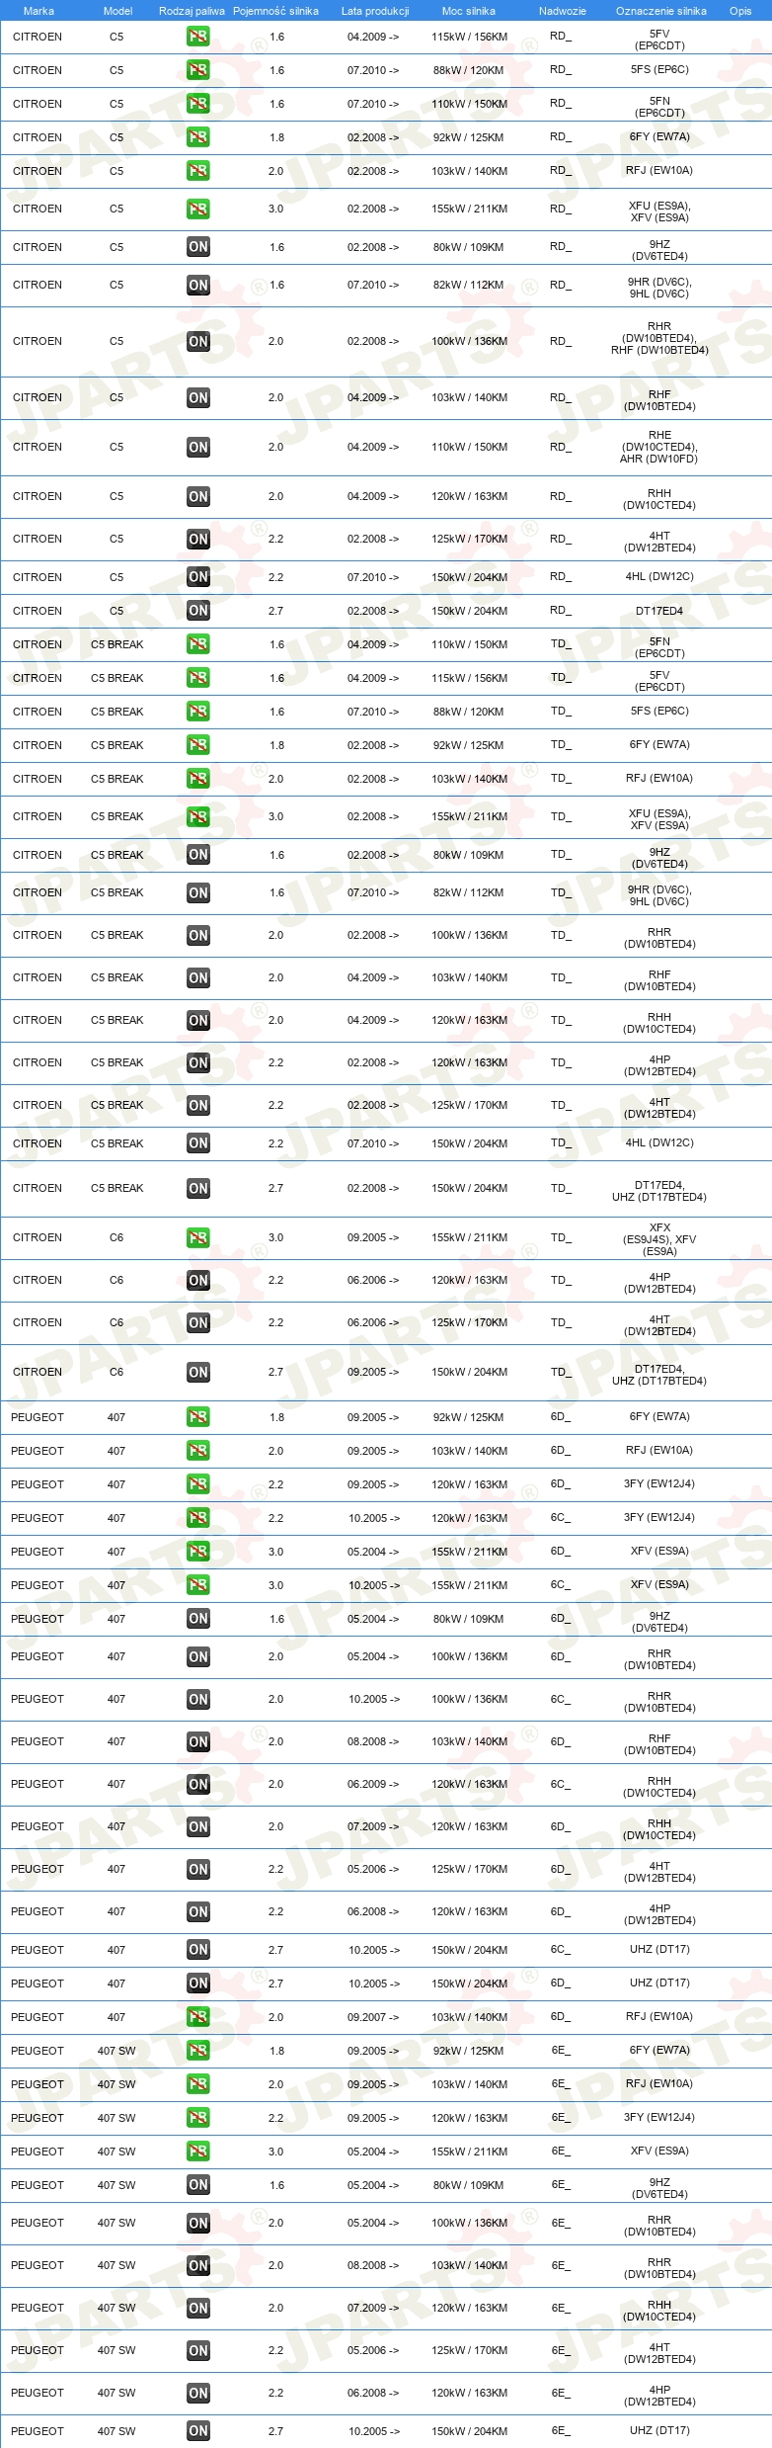Click petrol icon in Citroen C5 88kW/120KM row
The image size is (772, 2448).
click(198, 70)
